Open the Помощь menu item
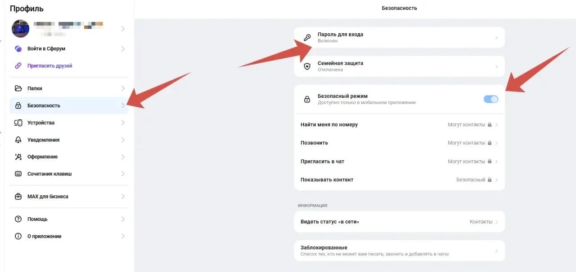Screen dimensions: 576x272 tap(69, 219)
